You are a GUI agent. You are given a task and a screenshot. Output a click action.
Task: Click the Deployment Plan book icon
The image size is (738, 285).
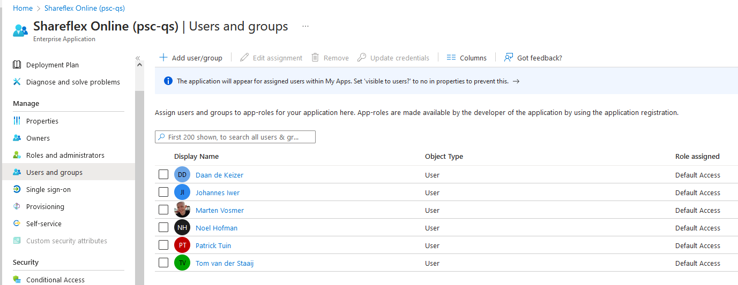(17, 65)
